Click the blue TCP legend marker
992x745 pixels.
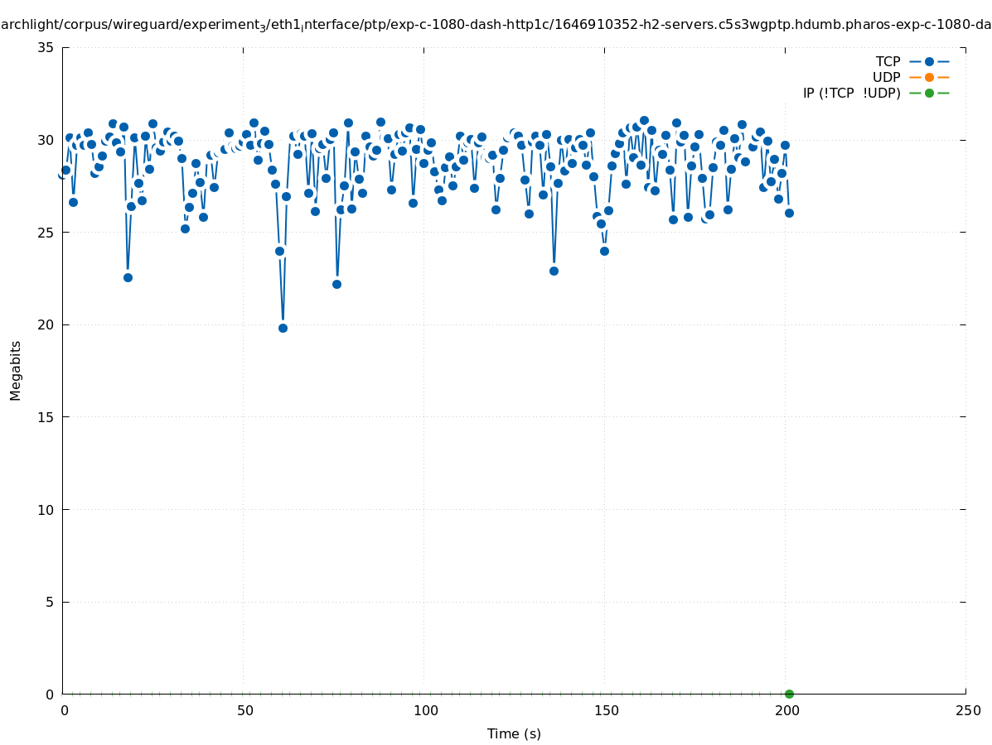tap(929, 61)
